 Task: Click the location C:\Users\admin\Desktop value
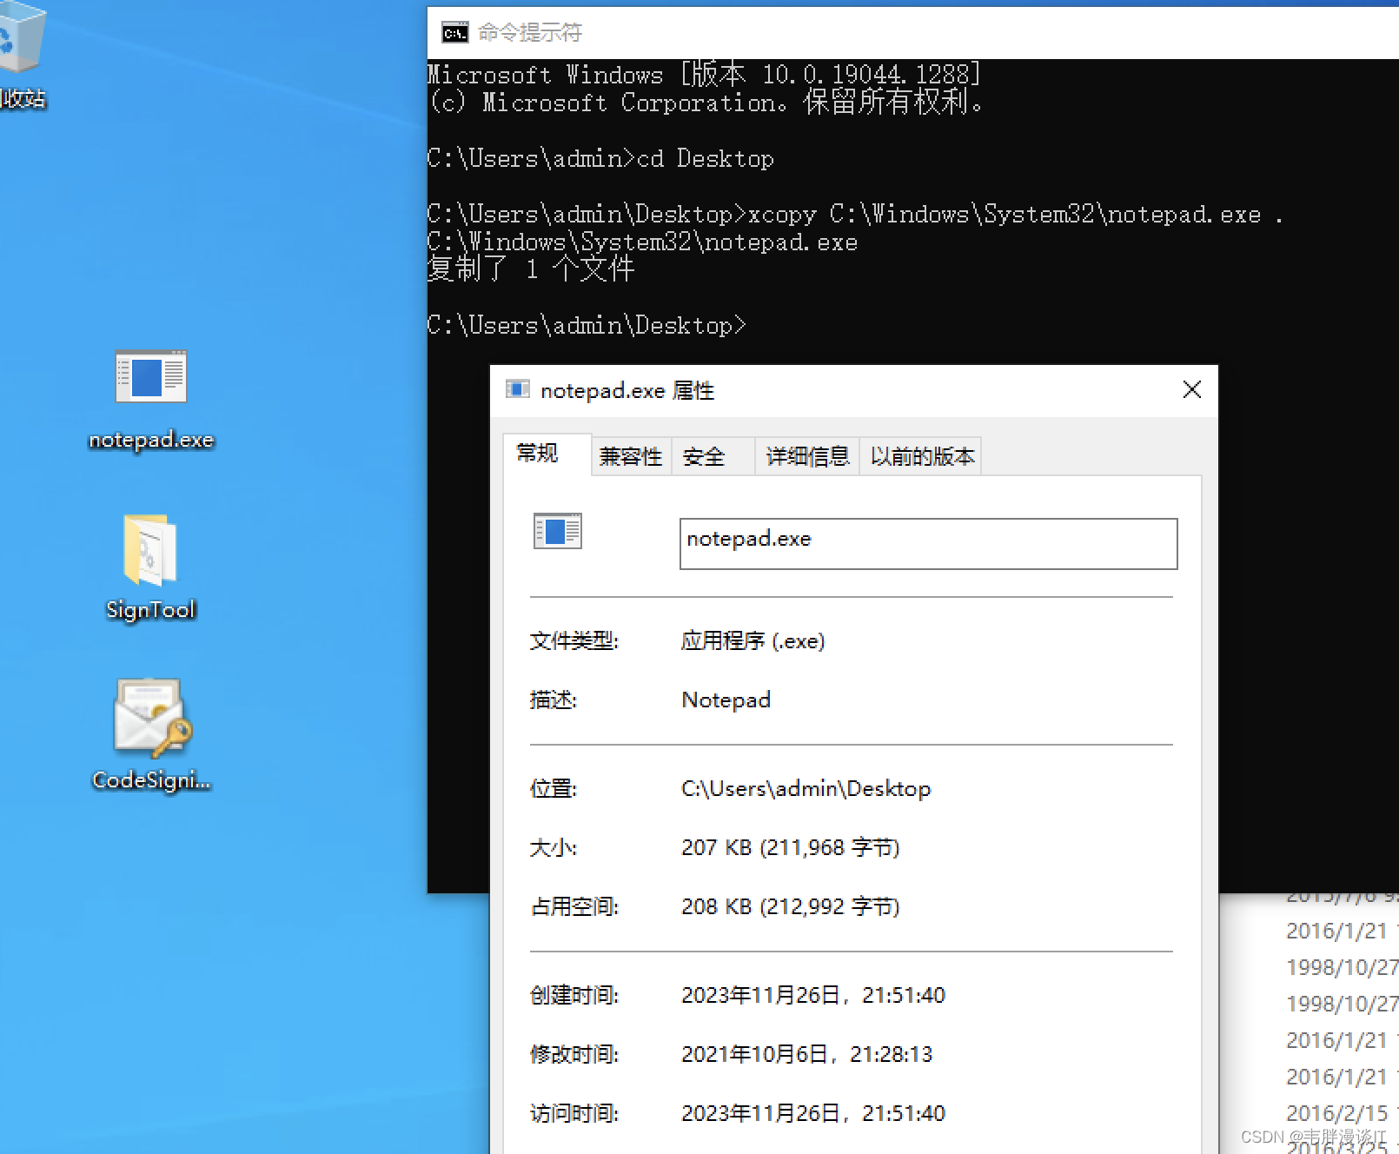(806, 788)
